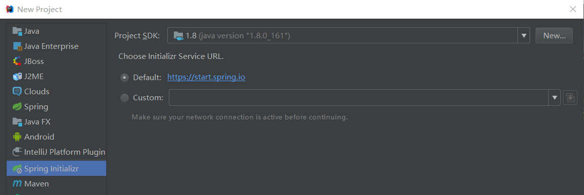584x195 pixels.
Task: Select the J2ME icon
Action: (x=17, y=76)
